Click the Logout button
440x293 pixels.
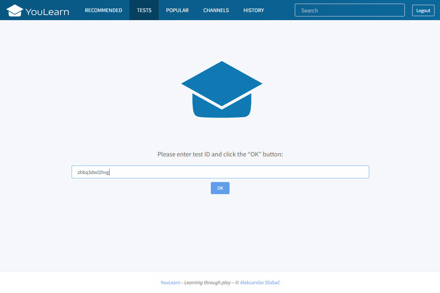click(423, 10)
